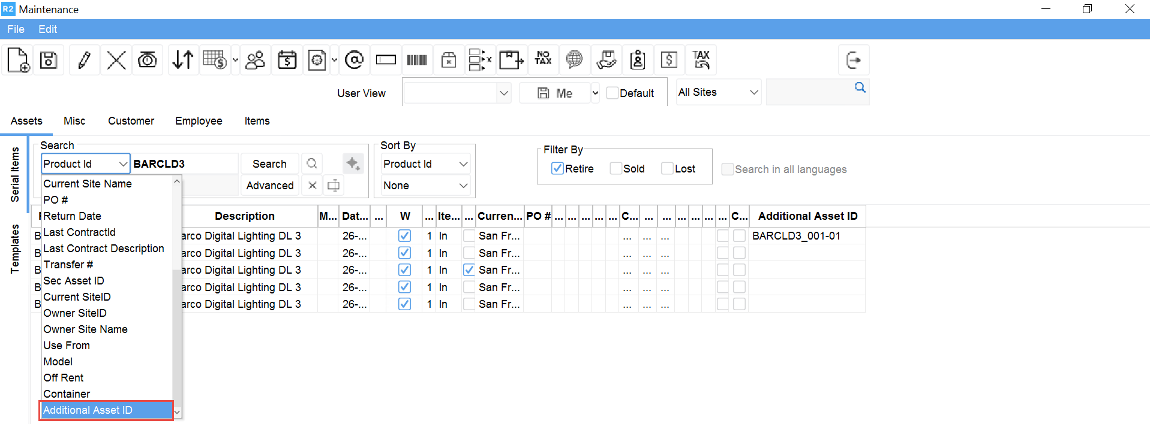Click the NO TAX toolbar icon
Screen dimensions: 1150x424
pos(543,59)
